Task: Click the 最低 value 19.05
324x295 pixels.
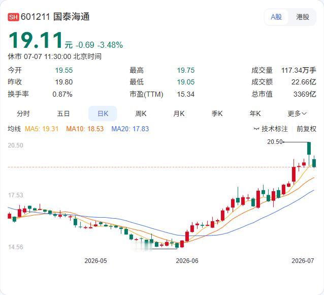Action: [185, 82]
